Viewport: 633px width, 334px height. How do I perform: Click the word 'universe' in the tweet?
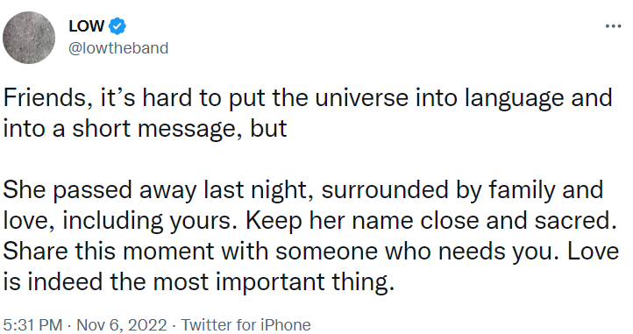(361, 97)
